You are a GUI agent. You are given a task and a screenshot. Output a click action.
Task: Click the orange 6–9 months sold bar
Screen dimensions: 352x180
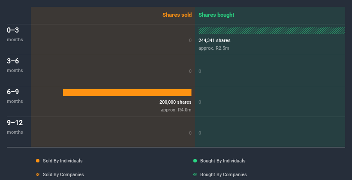click(x=127, y=93)
